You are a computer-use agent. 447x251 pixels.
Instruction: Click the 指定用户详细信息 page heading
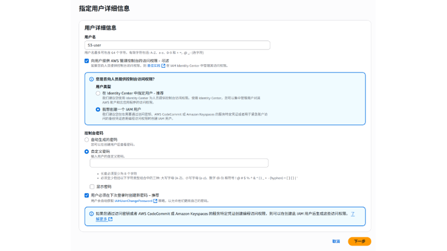[104, 8]
